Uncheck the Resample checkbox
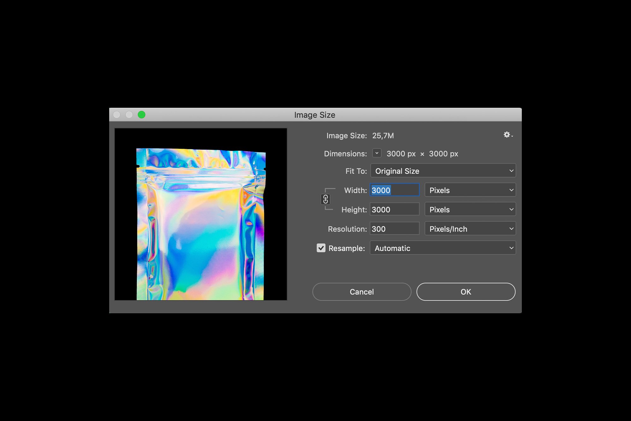This screenshot has height=421, width=631. 321,248
